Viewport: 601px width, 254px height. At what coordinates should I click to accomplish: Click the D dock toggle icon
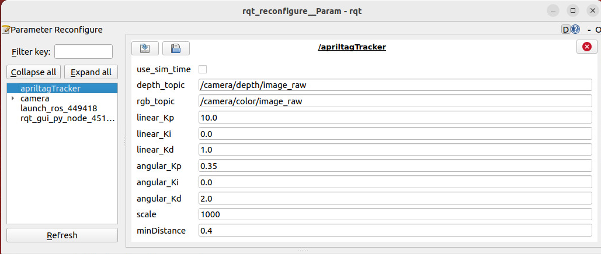click(x=566, y=30)
